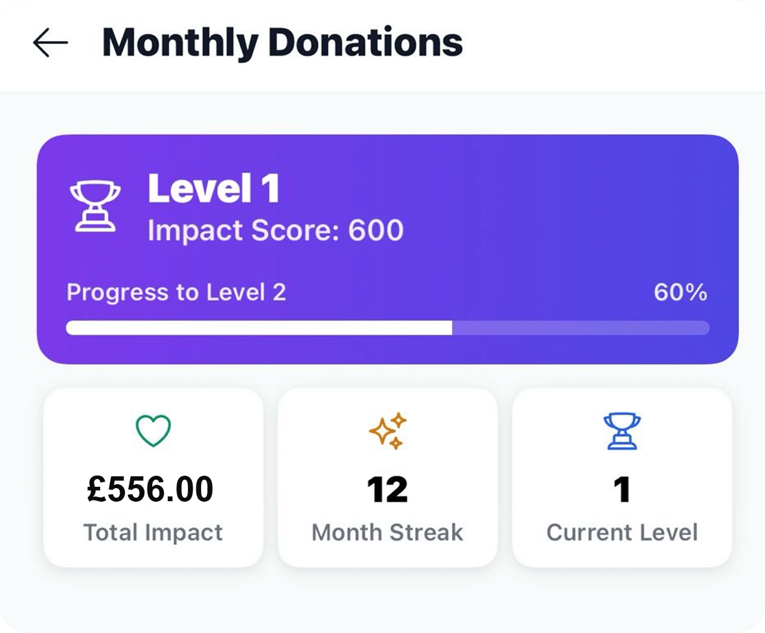This screenshot has height=633, width=765.
Task: Select the Total Impact label
Action: click(x=154, y=532)
